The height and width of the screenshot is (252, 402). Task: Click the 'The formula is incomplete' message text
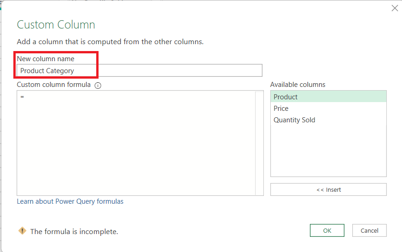click(74, 231)
